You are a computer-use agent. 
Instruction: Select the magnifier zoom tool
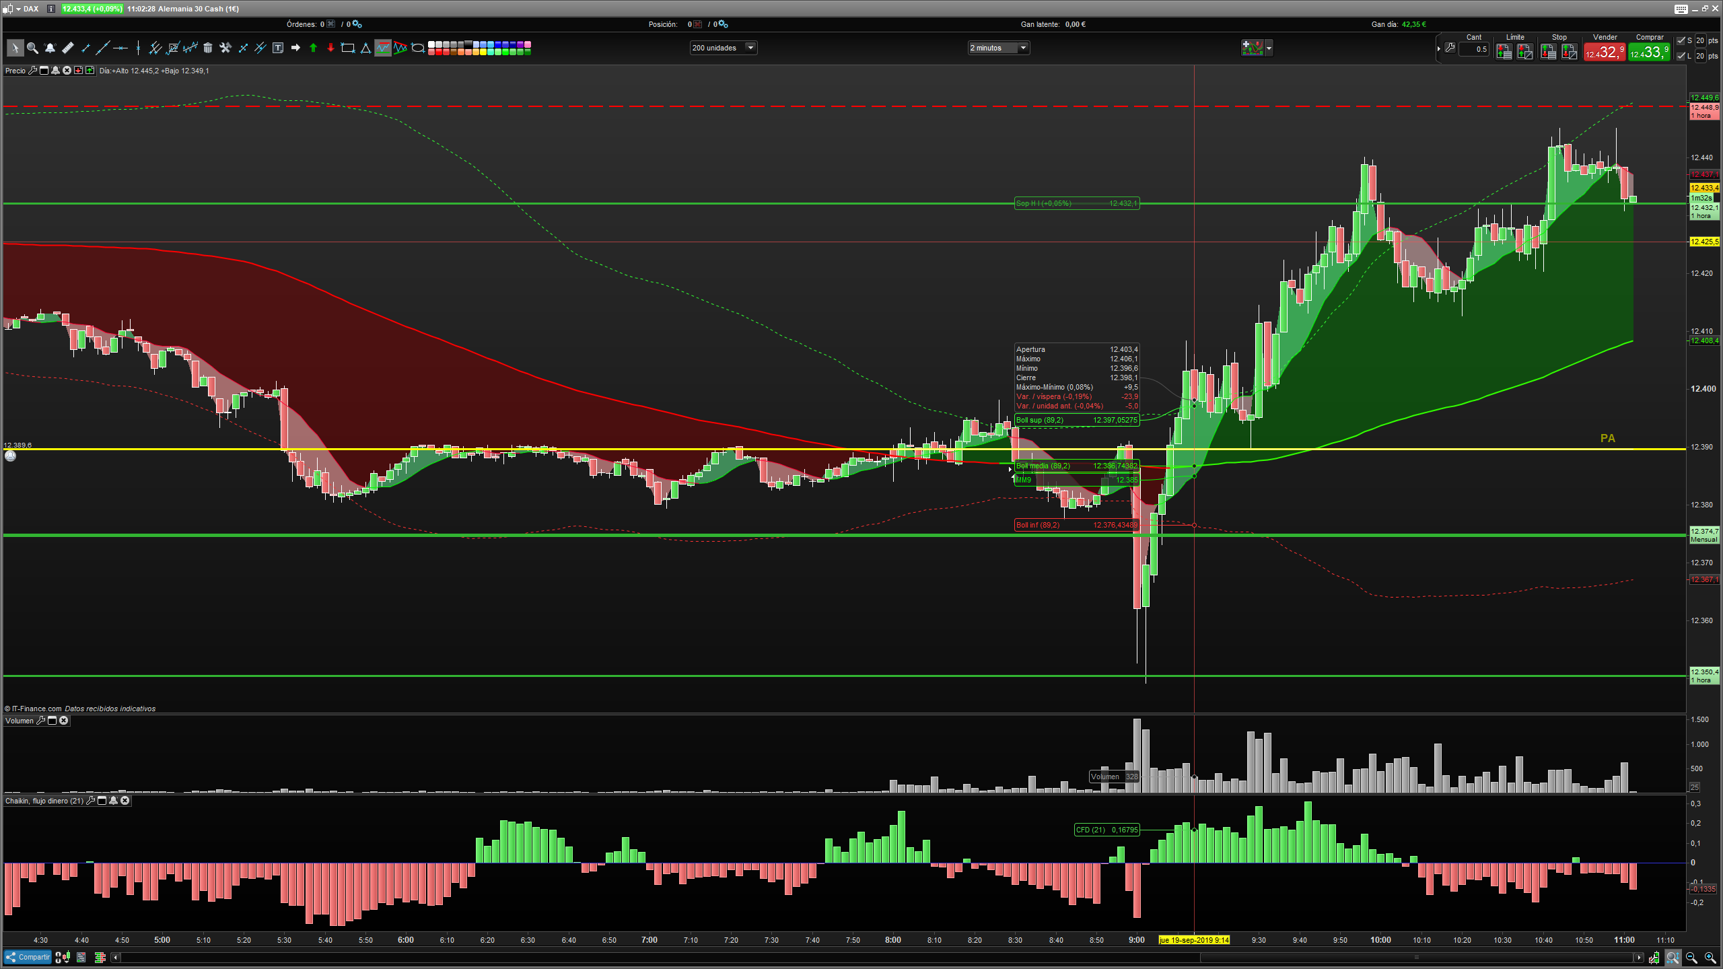[32, 48]
